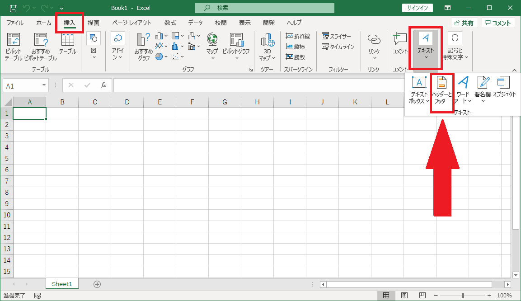Click the Share button
The image size is (521, 301).
tap(464, 23)
